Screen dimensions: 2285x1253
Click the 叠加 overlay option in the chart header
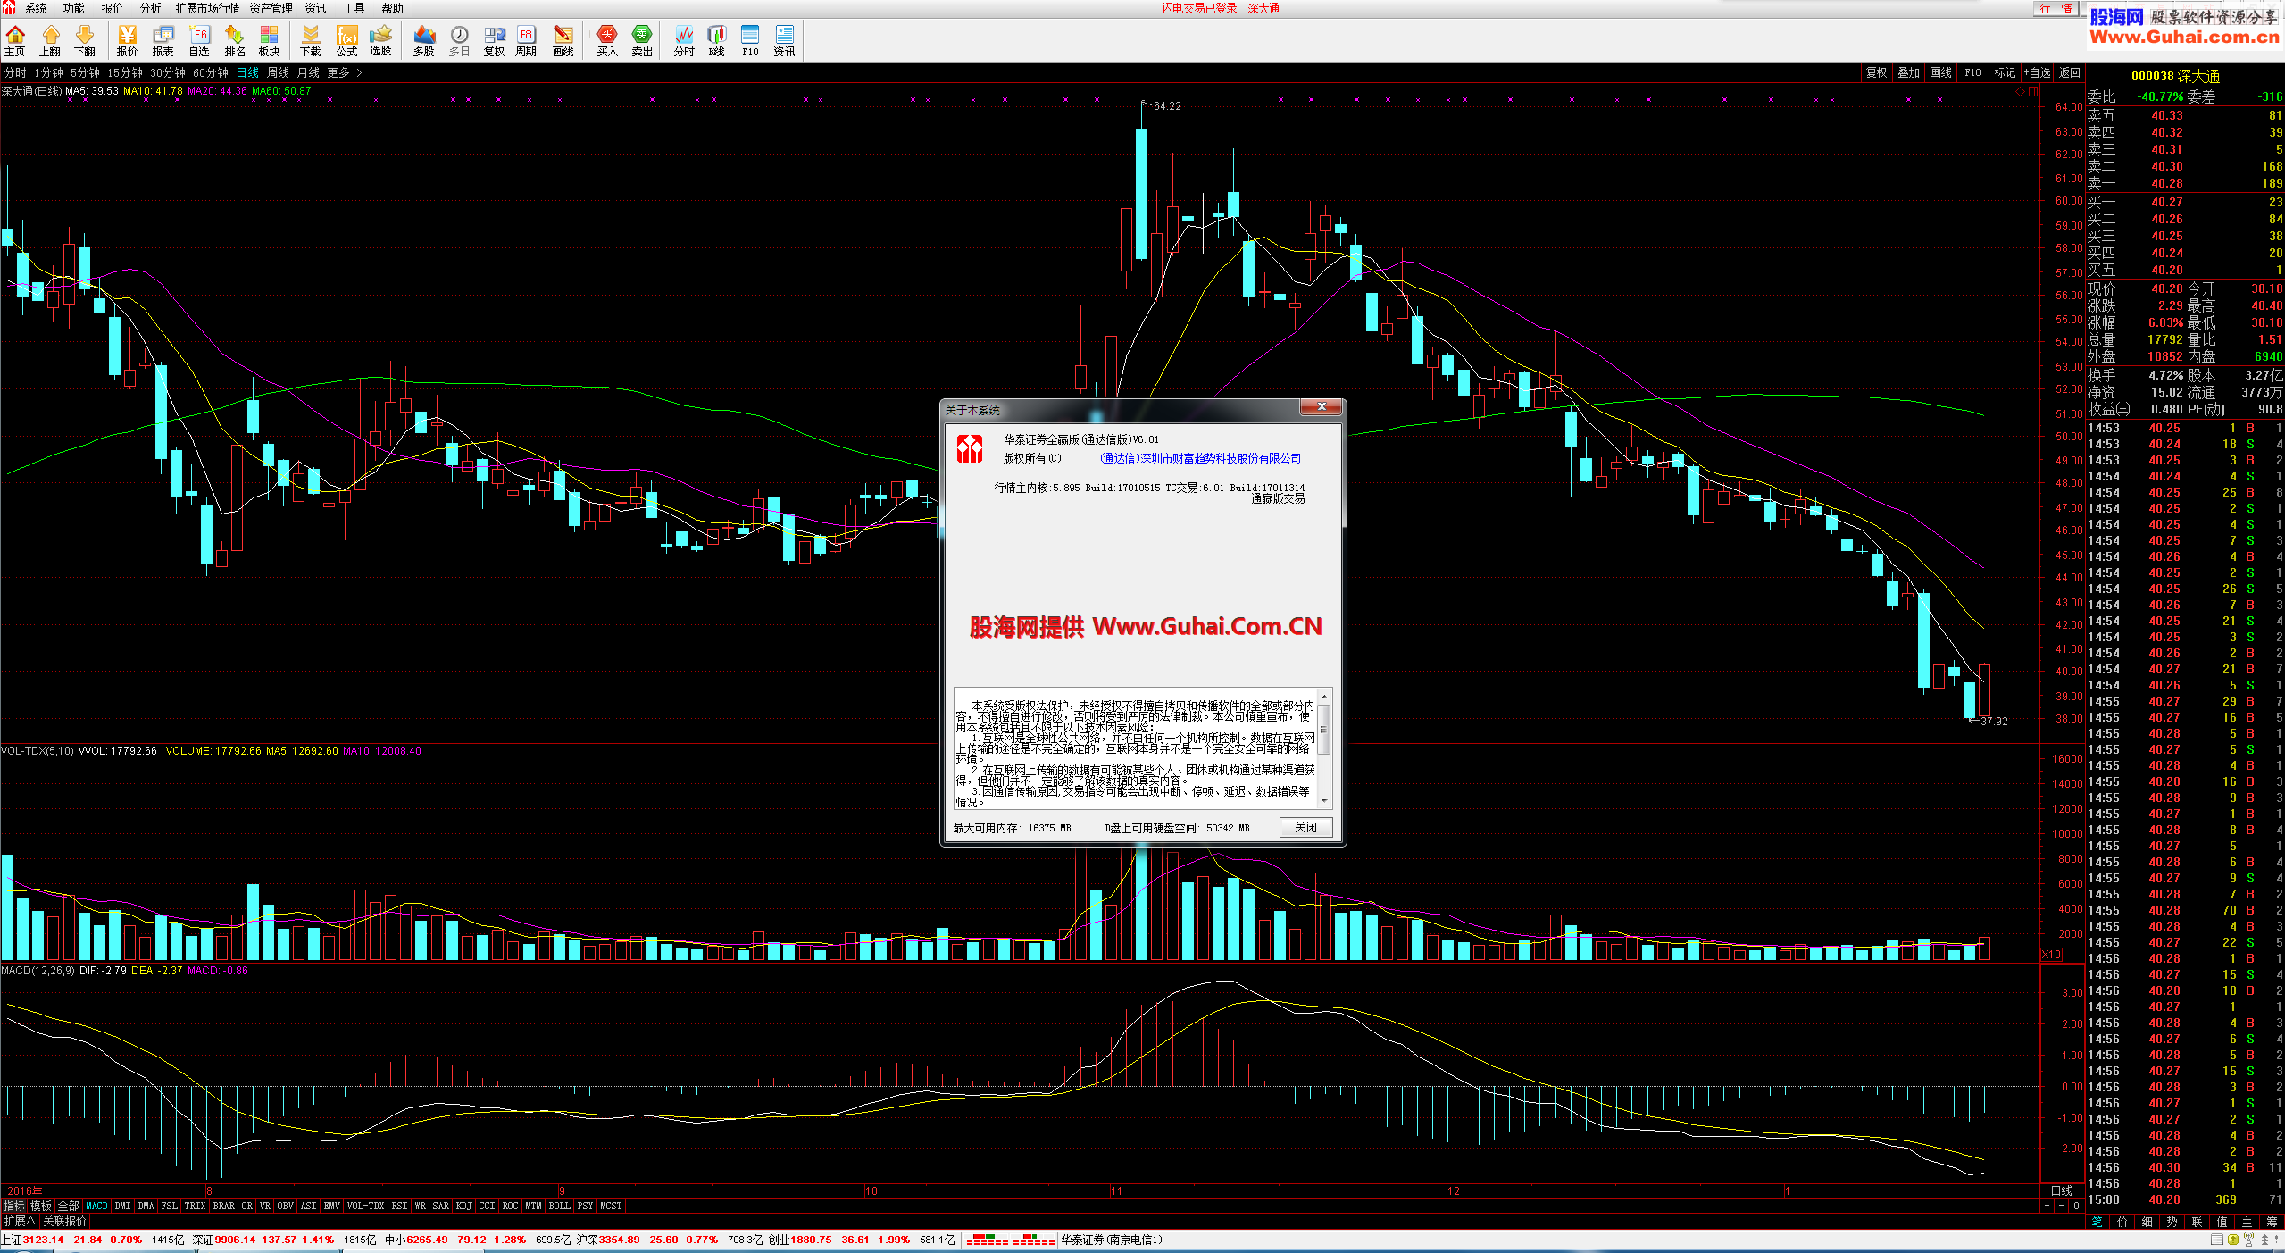[x=1909, y=72]
